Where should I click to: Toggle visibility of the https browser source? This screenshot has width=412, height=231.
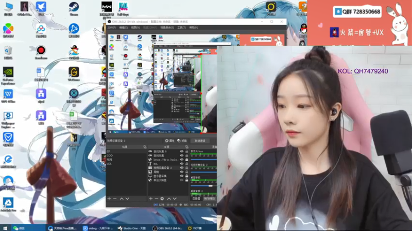tap(182, 160)
